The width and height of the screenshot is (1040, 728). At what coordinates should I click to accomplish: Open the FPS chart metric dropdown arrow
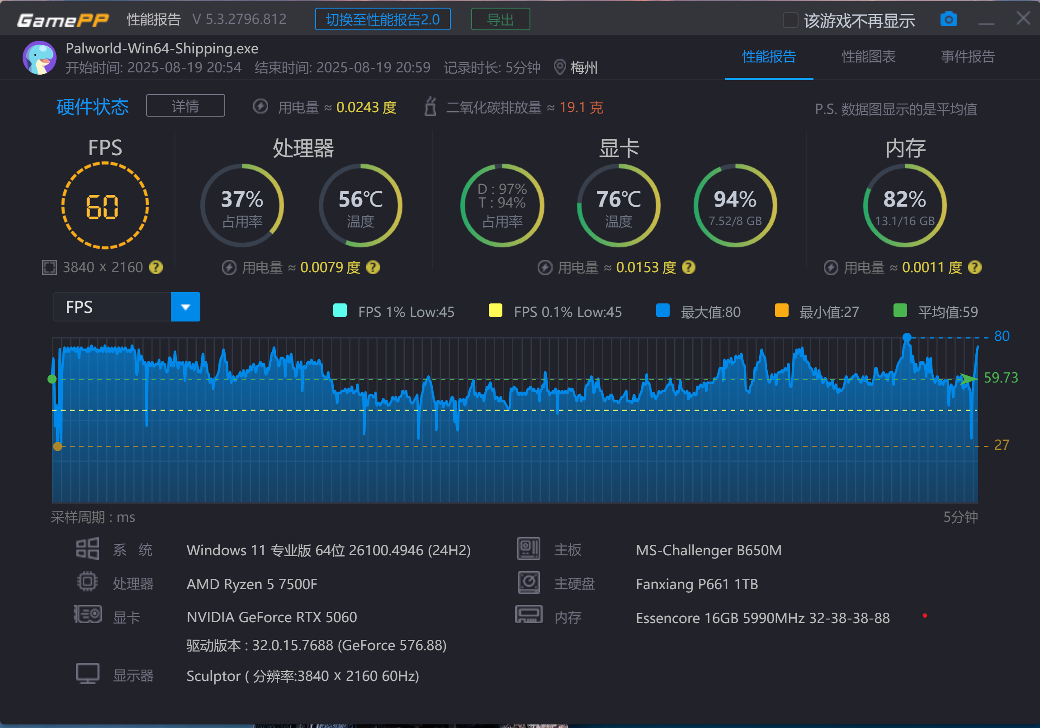pyautogui.click(x=185, y=307)
